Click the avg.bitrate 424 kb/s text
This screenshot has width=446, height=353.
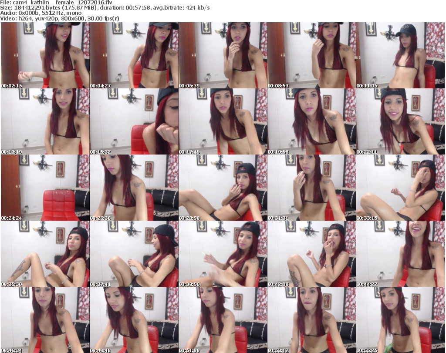[182, 8]
